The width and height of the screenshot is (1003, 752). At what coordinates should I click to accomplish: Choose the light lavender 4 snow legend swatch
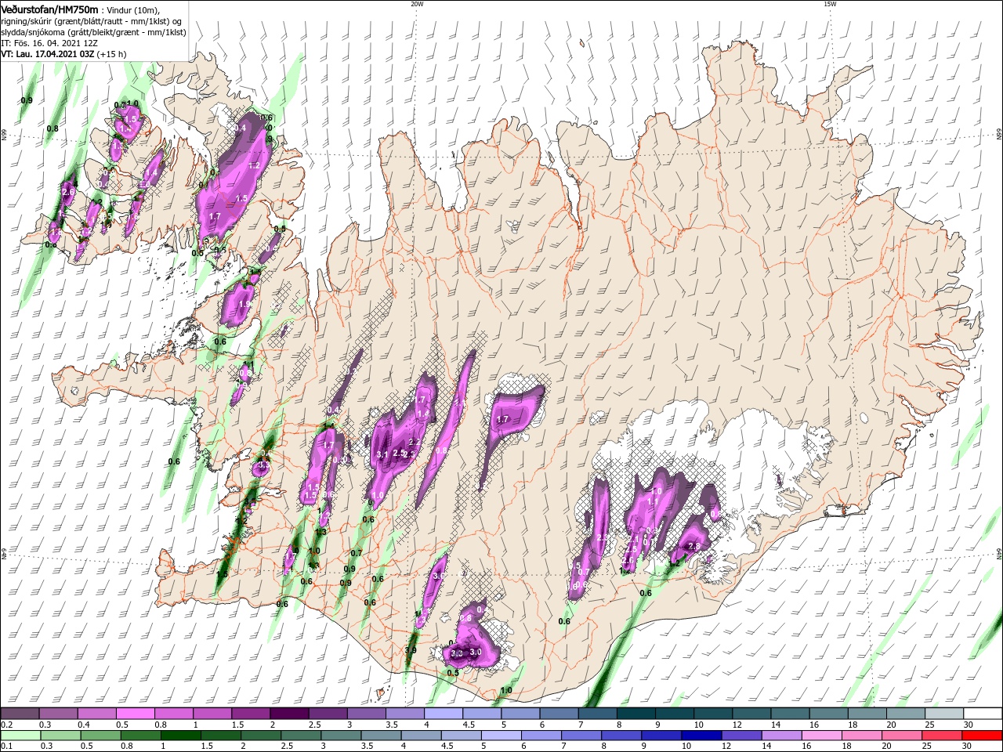[443, 714]
